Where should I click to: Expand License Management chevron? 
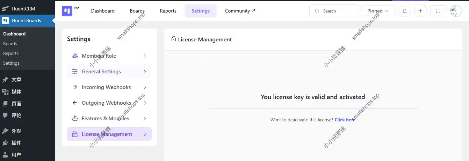point(145,134)
